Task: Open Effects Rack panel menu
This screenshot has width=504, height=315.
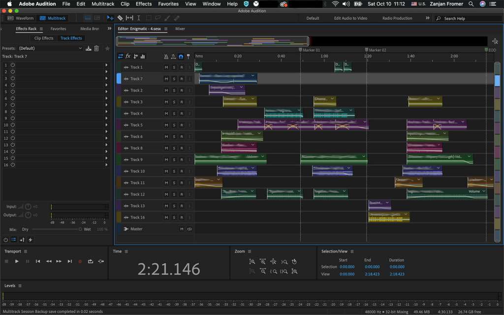Action: point(41,29)
